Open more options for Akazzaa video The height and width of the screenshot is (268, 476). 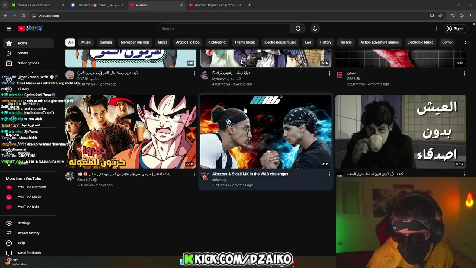(x=329, y=174)
